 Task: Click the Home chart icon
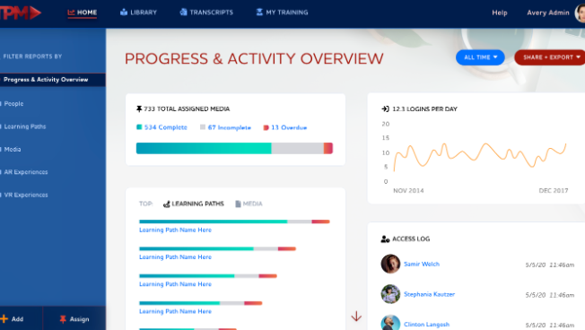pos(71,13)
